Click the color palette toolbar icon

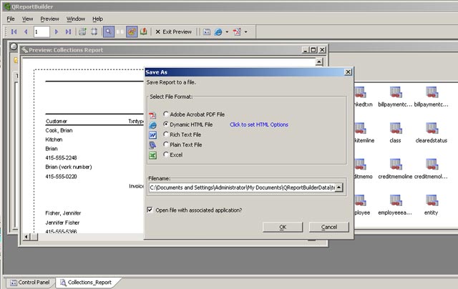132,31
